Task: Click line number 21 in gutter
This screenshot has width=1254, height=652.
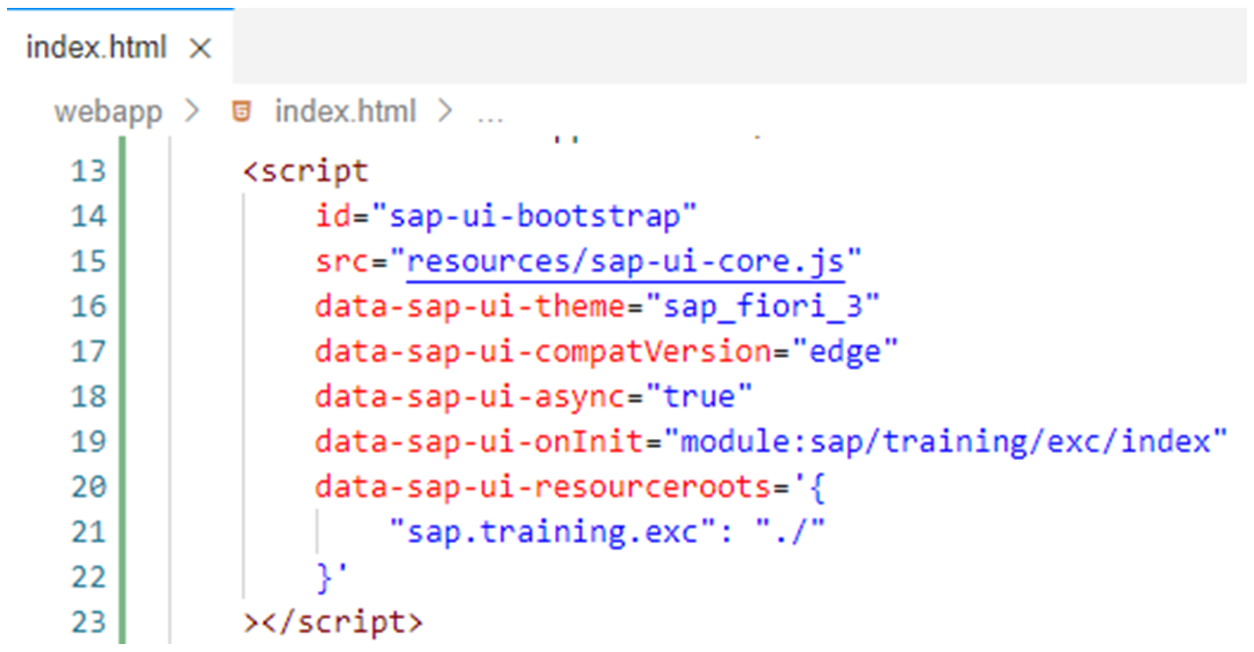Action: pyautogui.click(x=88, y=532)
